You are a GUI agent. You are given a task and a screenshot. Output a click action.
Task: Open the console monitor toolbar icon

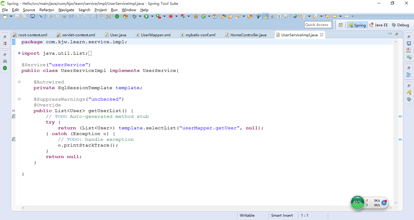coord(32,16)
